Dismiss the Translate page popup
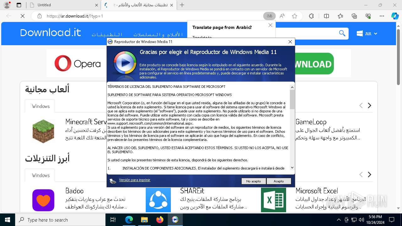Screen dimensions: 402x226 coord(270,25)
